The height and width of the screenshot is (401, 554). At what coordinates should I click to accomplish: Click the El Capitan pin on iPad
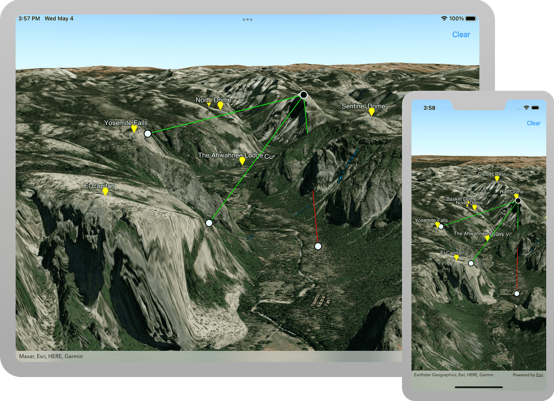pos(105,192)
